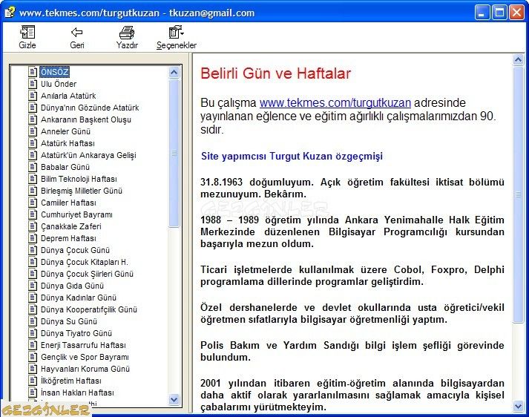This screenshot has width=529, height=417.
Task: Open Hayvanları Koruma Günü topic
Action: [85, 369]
